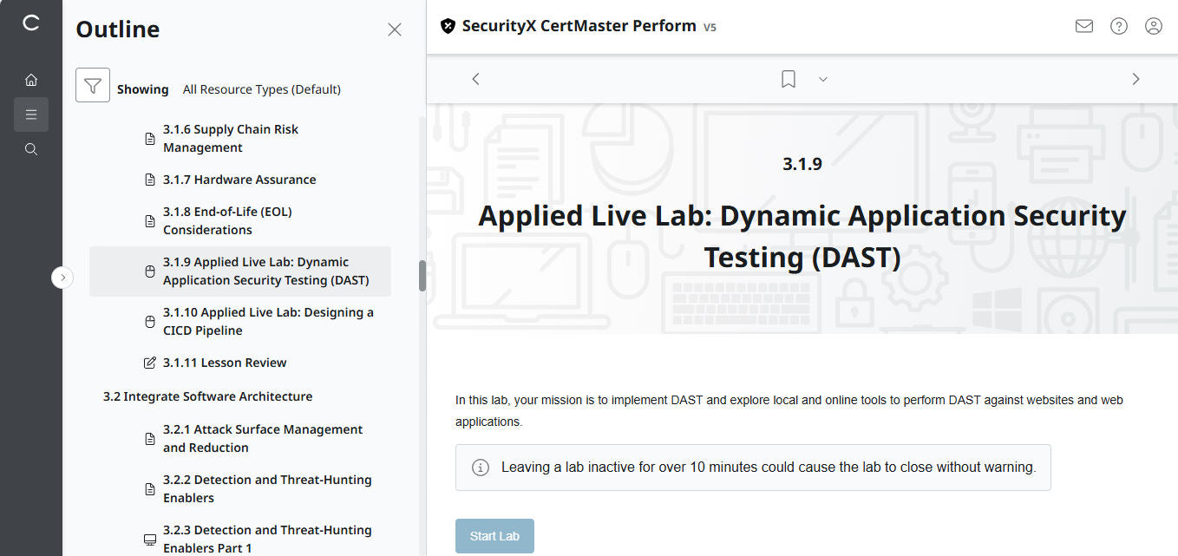Click the SecurityX CertMaster shield logo
The image size is (1178, 556).
[x=448, y=26]
